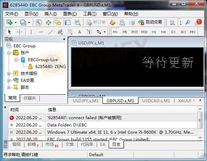Open the New Chart toolbar icon
Screen dimensions: 207x161
pyautogui.click(x=10, y=22)
